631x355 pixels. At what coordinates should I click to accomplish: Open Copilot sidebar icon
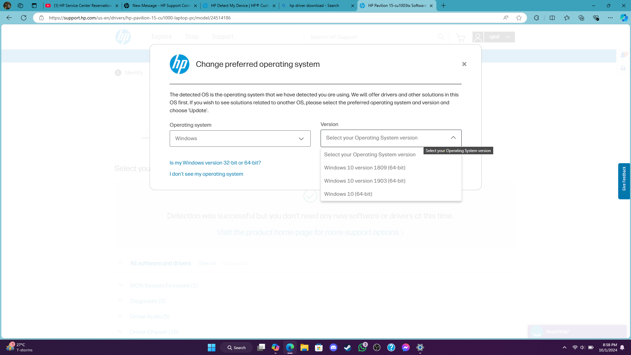pos(624,18)
